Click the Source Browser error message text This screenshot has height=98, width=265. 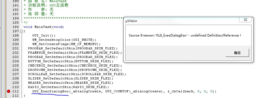tap(185, 35)
